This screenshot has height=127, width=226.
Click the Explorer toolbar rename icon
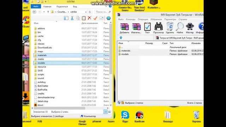coord(101,18)
